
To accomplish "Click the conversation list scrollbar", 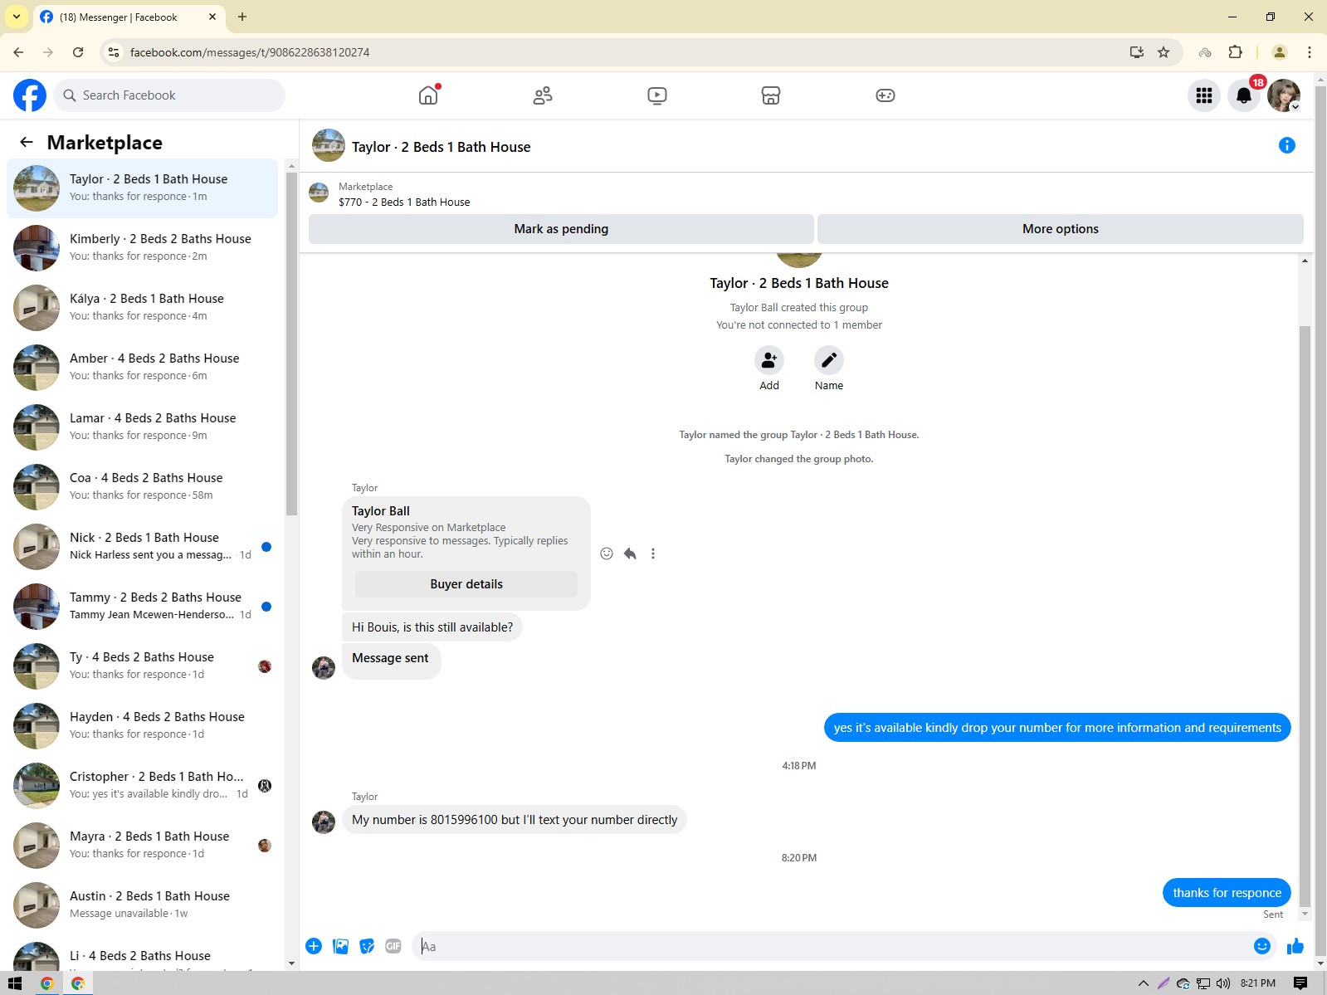I will pos(291,344).
